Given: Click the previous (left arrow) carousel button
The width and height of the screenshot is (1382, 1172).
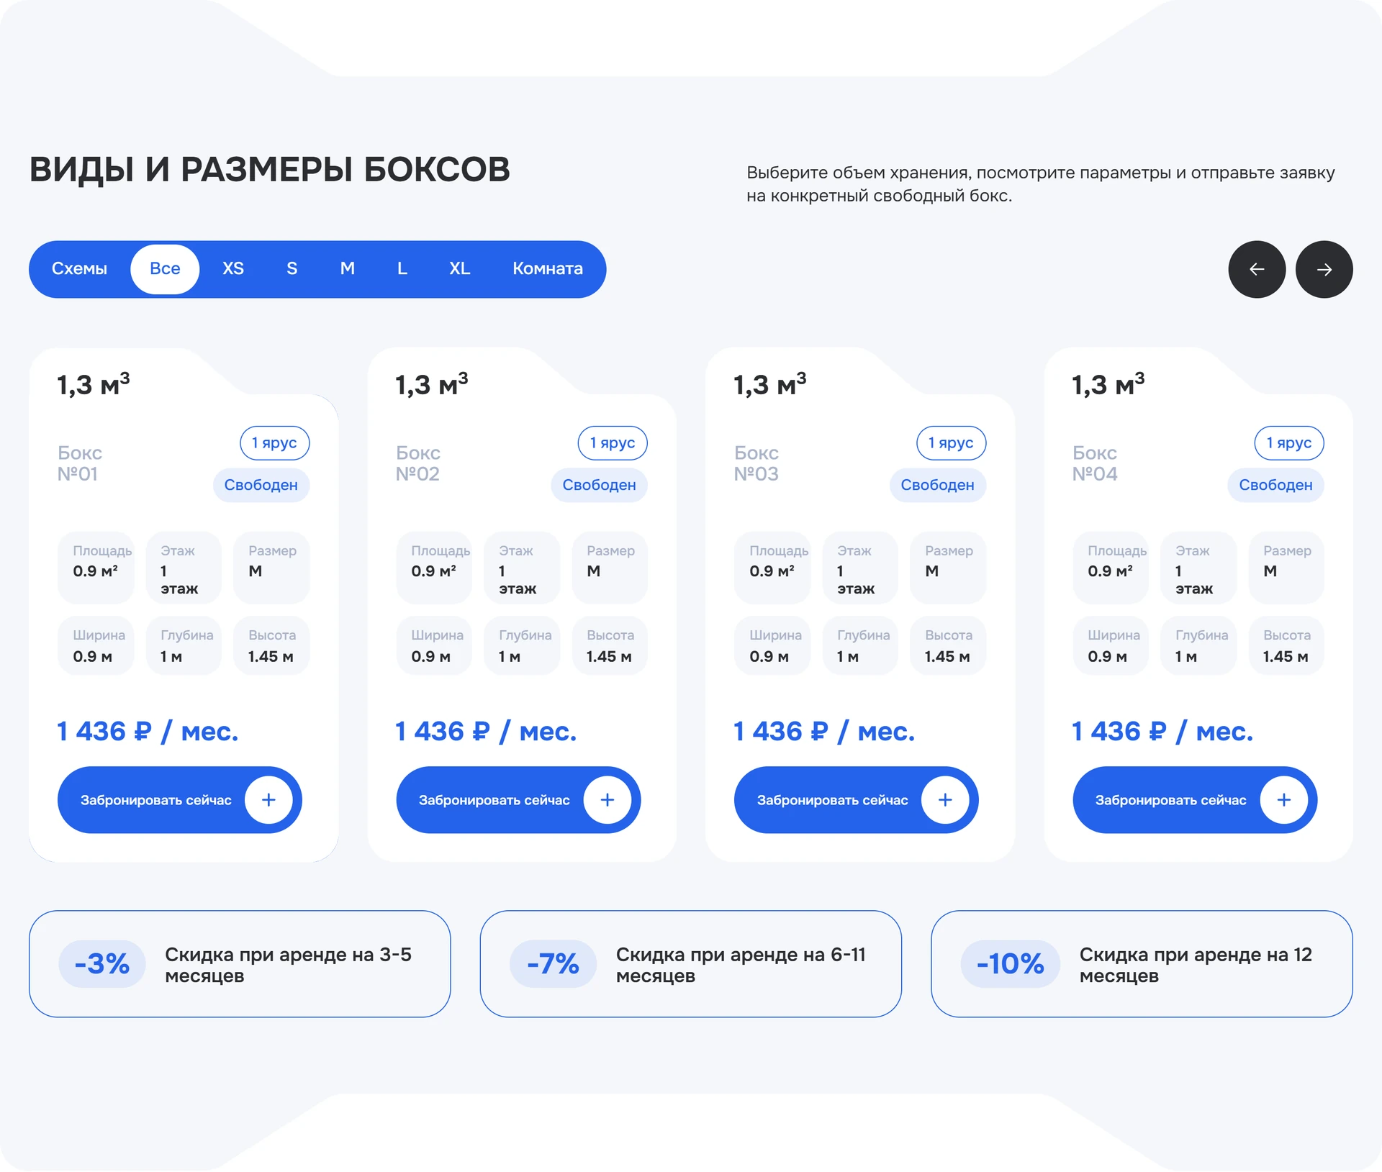Looking at the screenshot, I should (x=1257, y=269).
